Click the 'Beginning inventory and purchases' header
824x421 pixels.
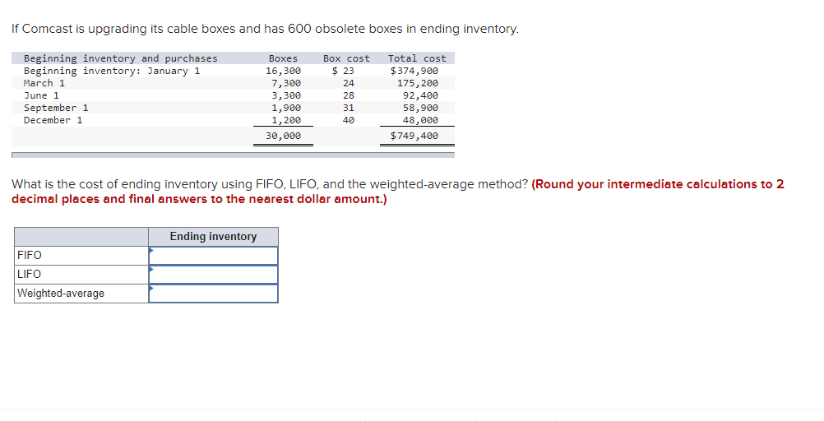pyautogui.click(x=120, y=58)
